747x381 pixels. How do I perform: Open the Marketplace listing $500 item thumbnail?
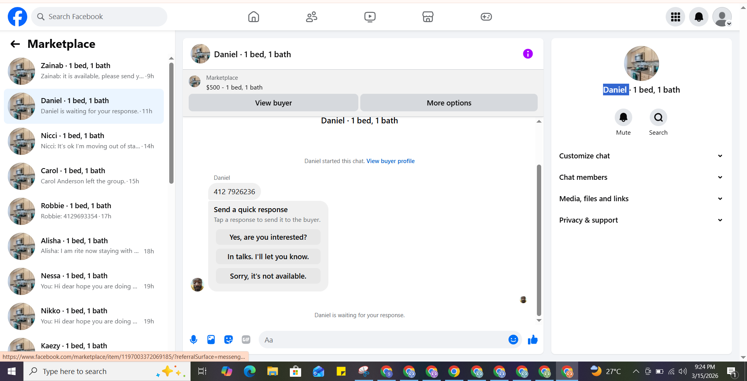[195, 82]
